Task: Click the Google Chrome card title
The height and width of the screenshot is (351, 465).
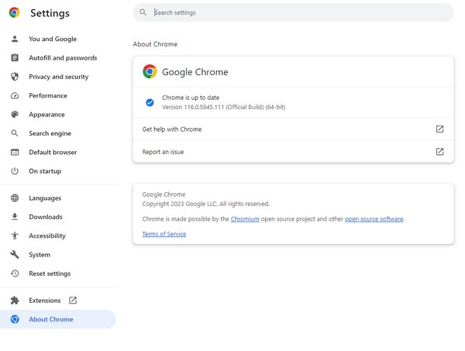Action: [195, 72]
